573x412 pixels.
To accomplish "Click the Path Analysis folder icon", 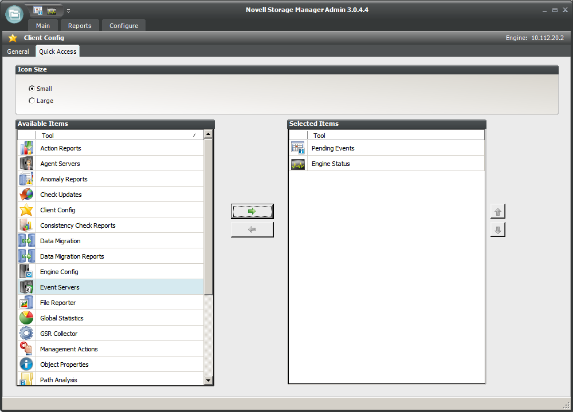I will [27, 379].
